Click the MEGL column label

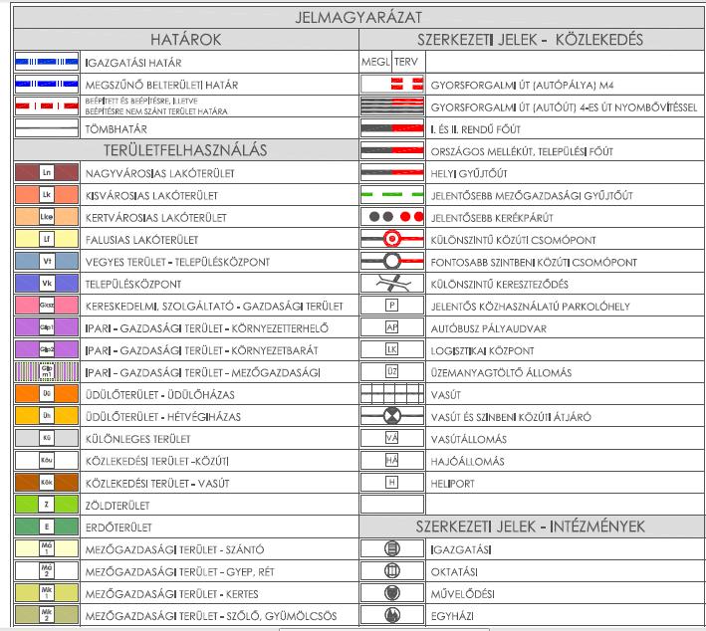(376, 62)
